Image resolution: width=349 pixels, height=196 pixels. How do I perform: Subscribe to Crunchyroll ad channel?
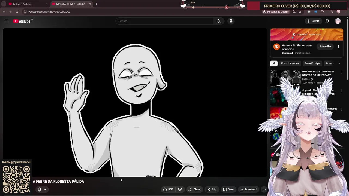pos(325,47)
